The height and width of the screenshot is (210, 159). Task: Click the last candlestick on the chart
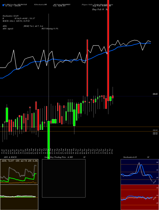click(x=113, y=97)
